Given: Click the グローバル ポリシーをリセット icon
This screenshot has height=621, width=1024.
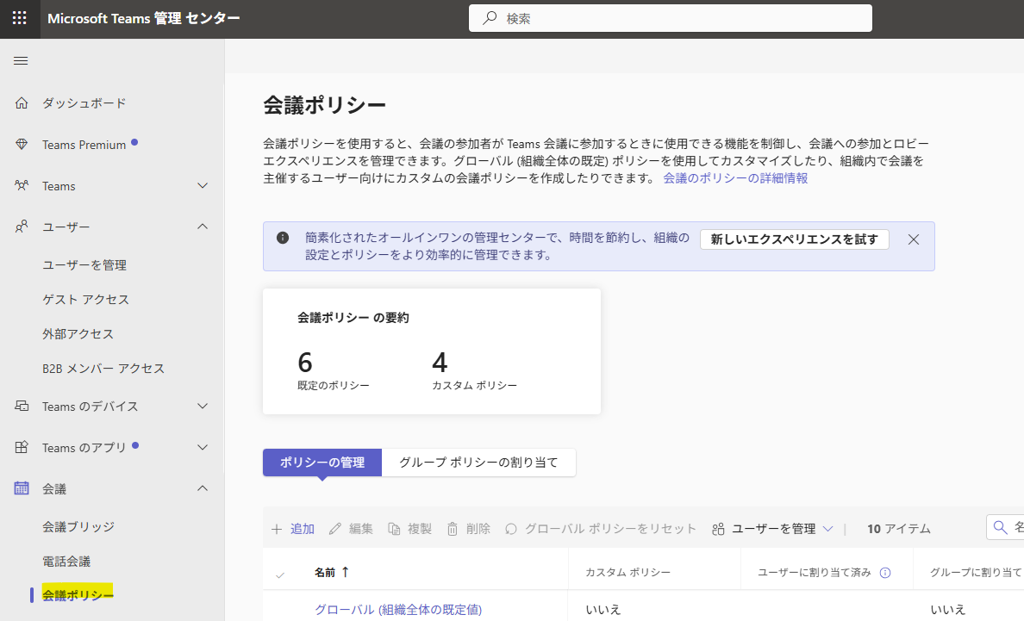Looking at the screenshot, I should coord(510,529).
